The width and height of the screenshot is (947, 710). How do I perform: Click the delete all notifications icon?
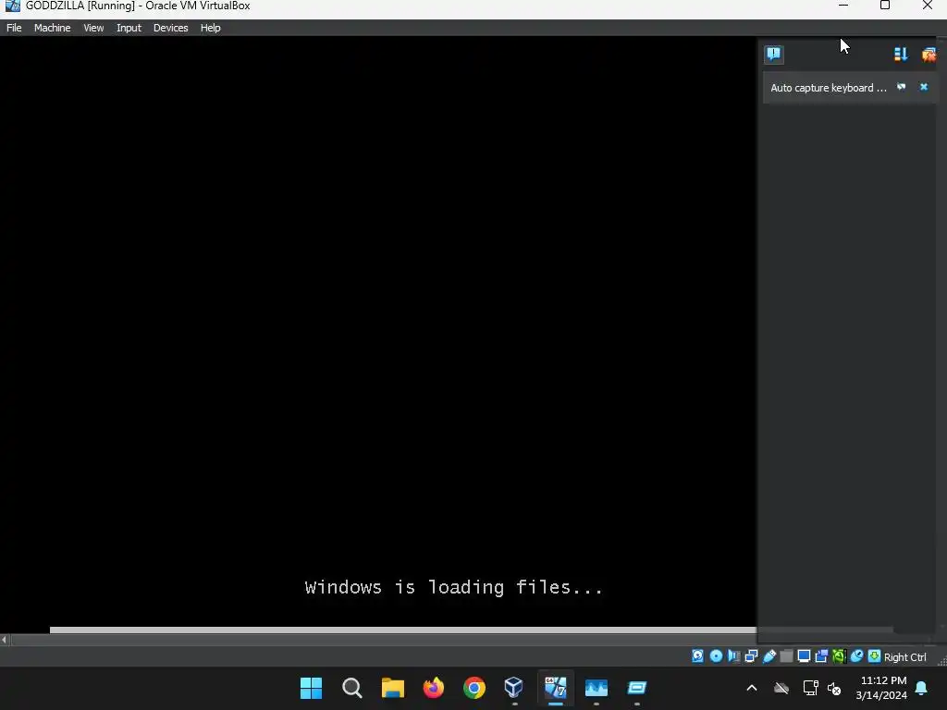[929, 55]
